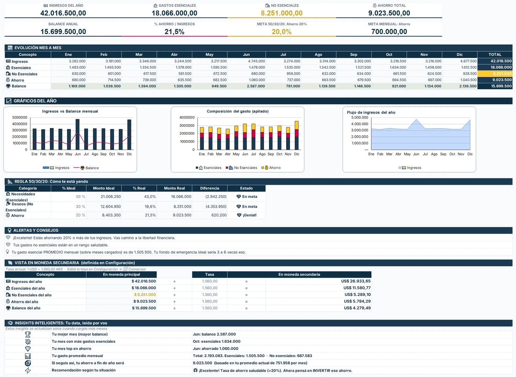Click the lightbulb icon beside ALERTAS Y CONSEJOS
The width and height of the screenshot is (516, 377).
click(x=10, y=230)
